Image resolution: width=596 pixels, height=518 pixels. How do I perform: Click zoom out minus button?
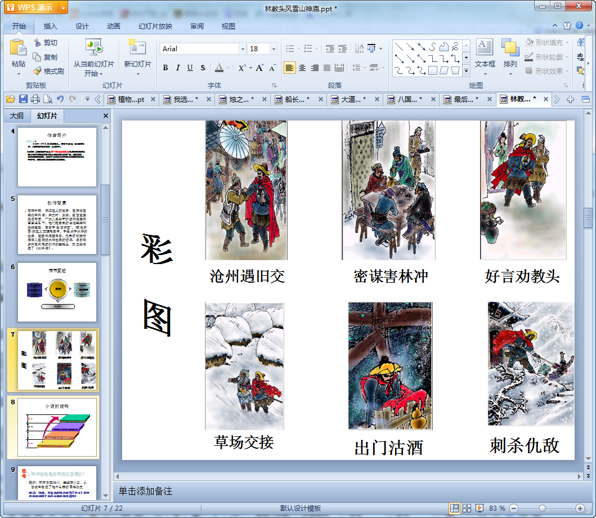tap(513, 508)
